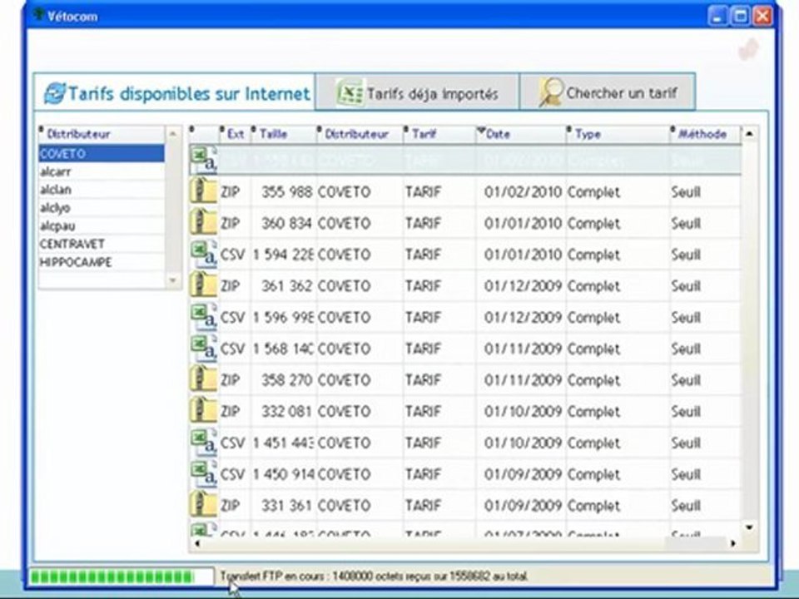
Task: Click ZIP archive icon for 358 270 row
Action: point(204,379)
